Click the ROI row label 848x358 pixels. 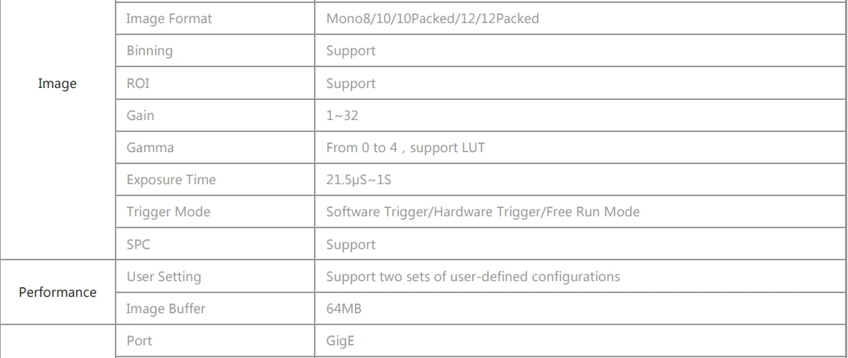tap(139, 84)
